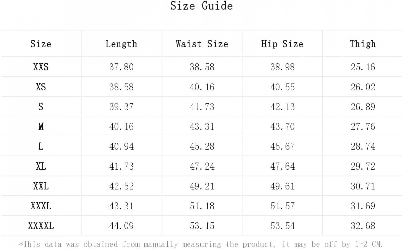Select waist value 45.28 for L
Viewport: 404px width, 249px height.
coord(202,146)
